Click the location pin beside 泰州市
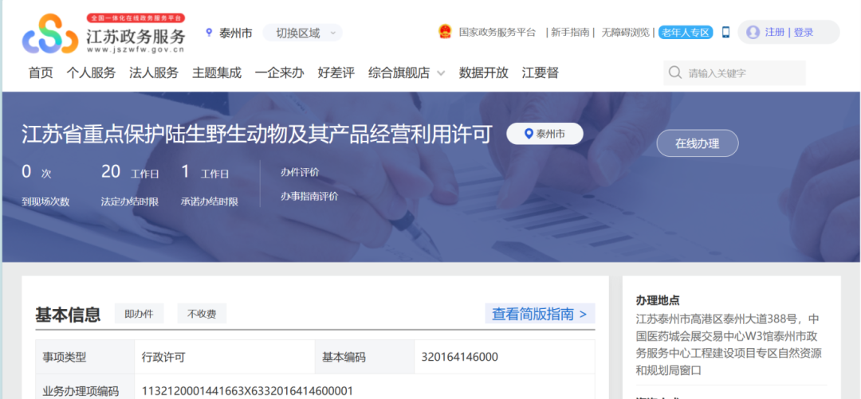 (x=209, y=33)
